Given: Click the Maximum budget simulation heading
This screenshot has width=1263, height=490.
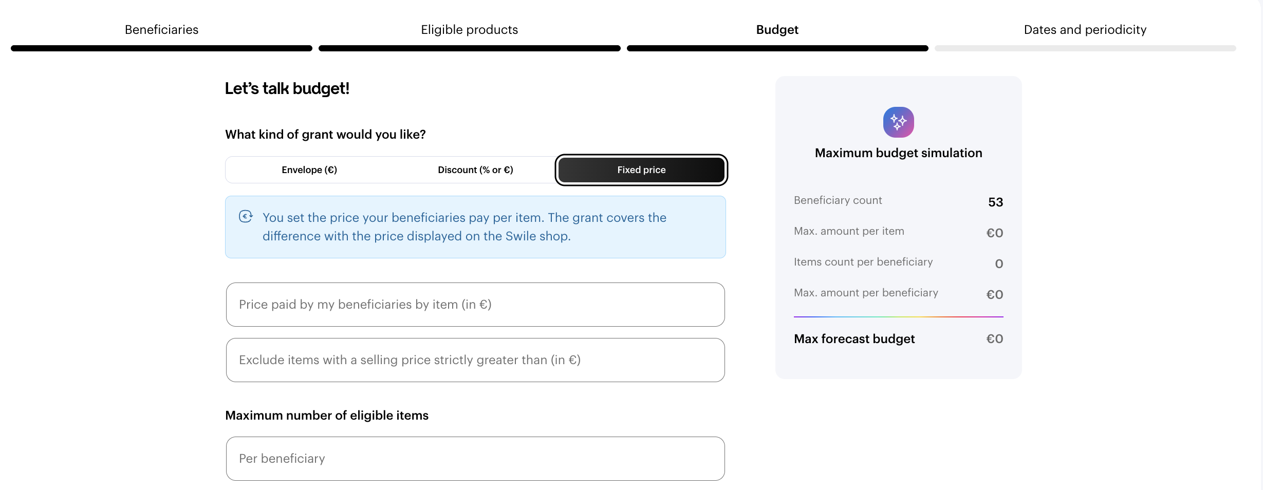Looking at the screenshot, I should tap(898, 153).
